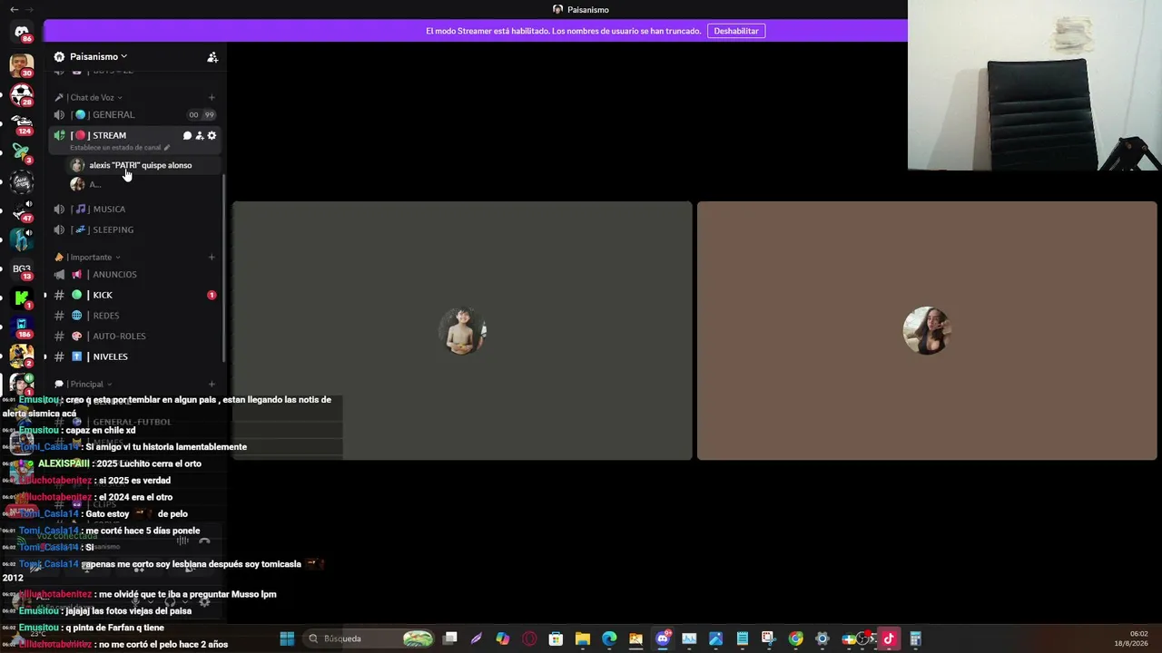The height and width of the screenshot is (653, 1162).
Task: Open the BG3 server icon
Action: [22, 269]
